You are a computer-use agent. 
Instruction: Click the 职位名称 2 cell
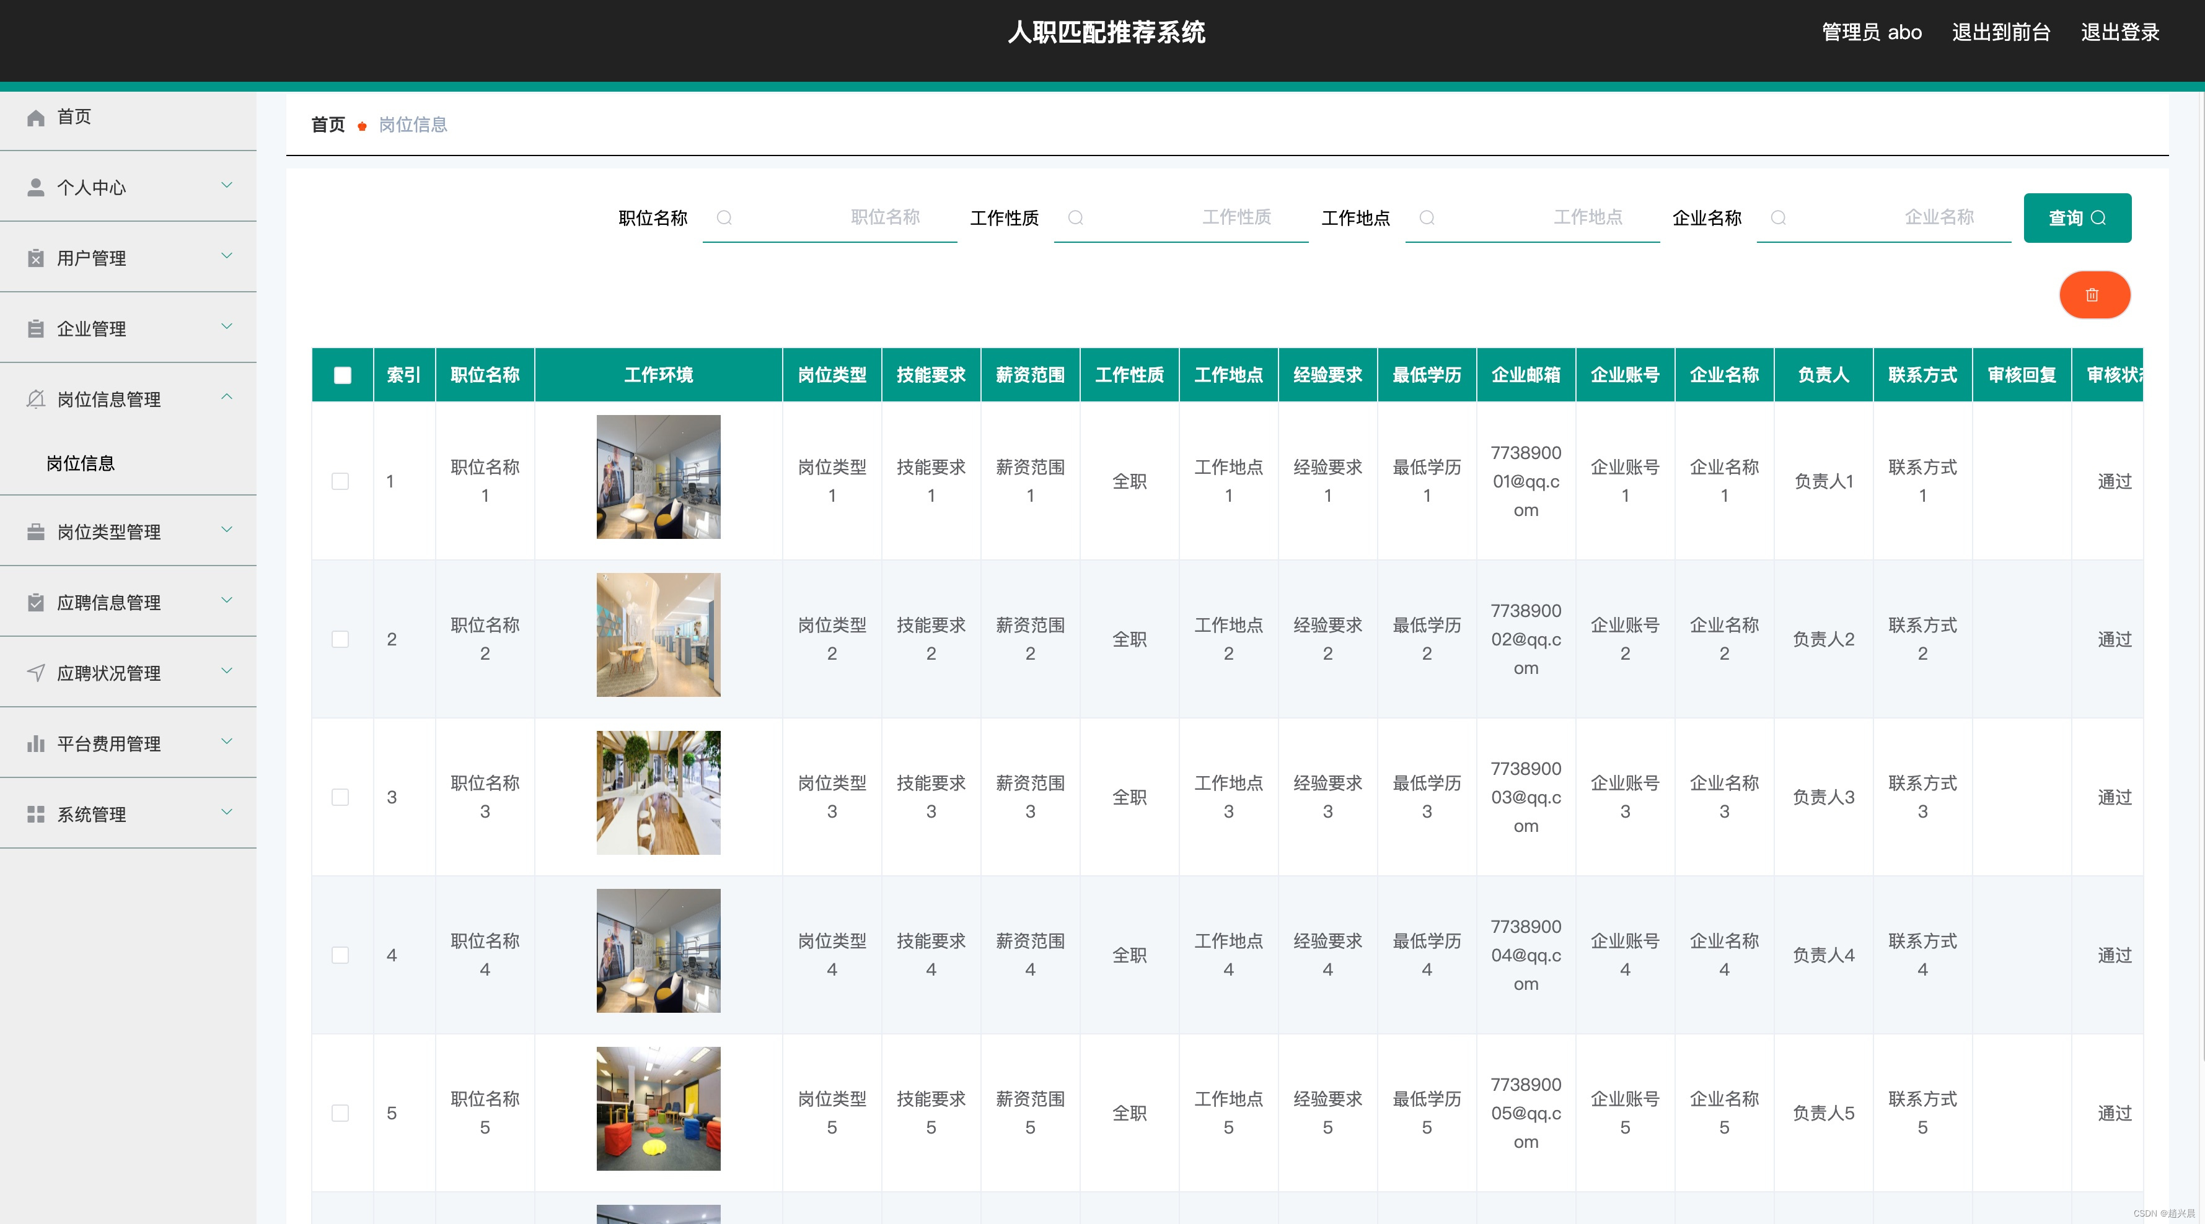click(485, 639)
